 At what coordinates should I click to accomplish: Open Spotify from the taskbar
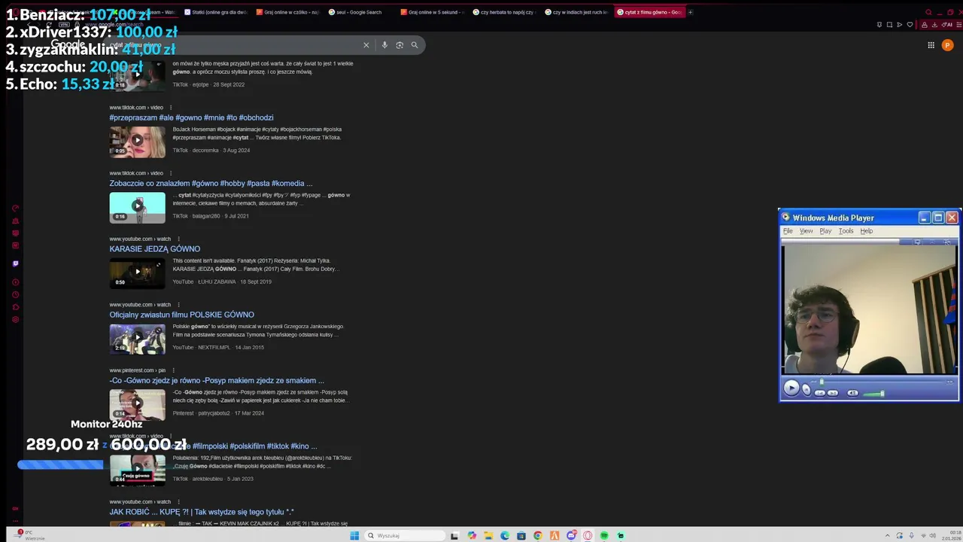[x=604, y=536]
